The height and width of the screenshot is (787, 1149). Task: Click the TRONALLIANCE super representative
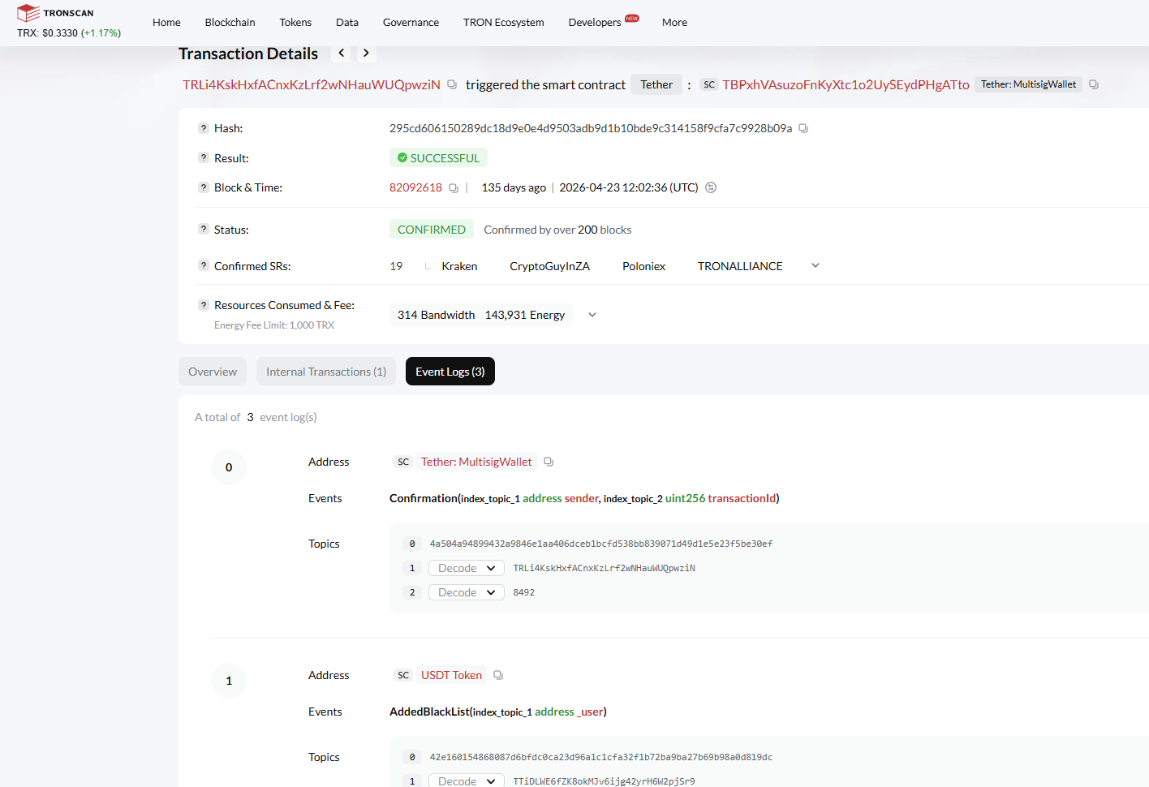click(x=740, y=266)
